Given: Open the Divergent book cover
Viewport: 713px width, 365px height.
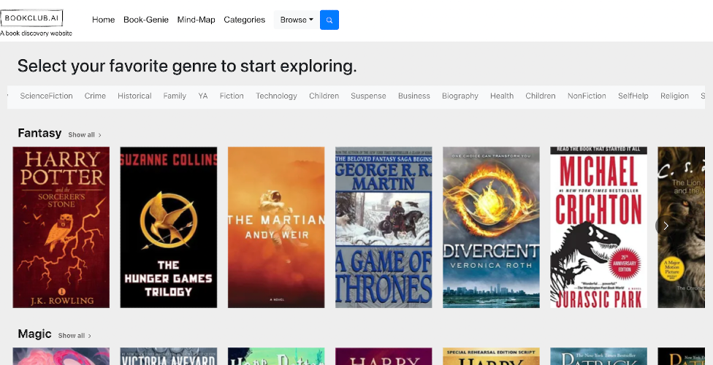Looking at the screenshot, I should (491, 227).
